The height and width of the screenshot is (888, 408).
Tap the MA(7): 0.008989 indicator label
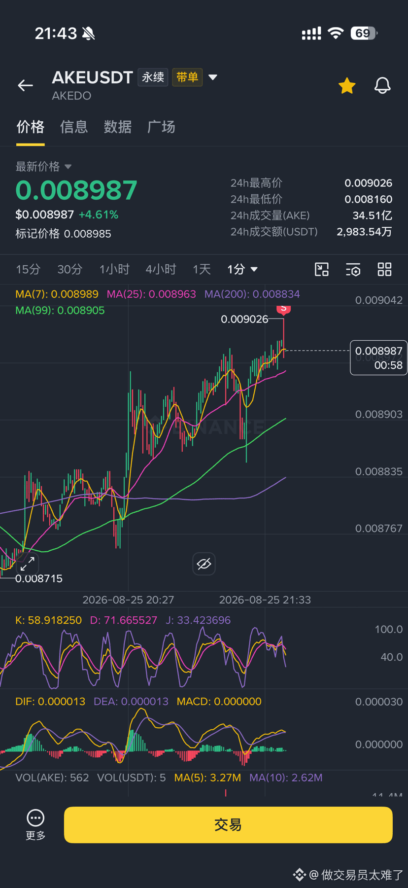click(x=57, y=294)
